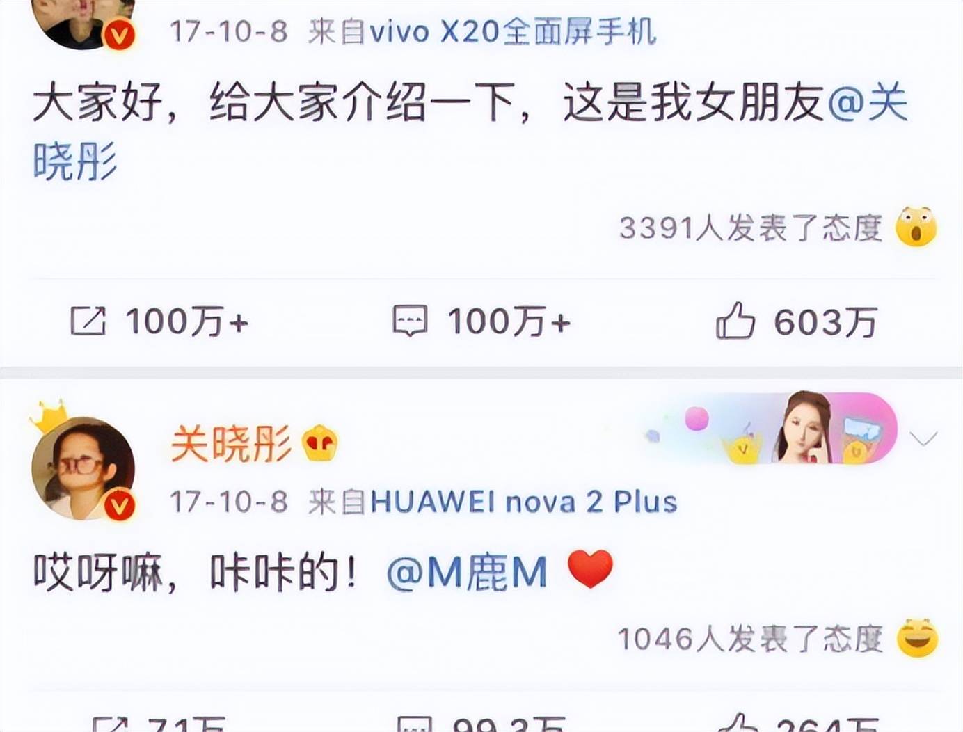Open 关晓彤 username profile link
Viewport: 963px width, 732px height.
point(230,443)
